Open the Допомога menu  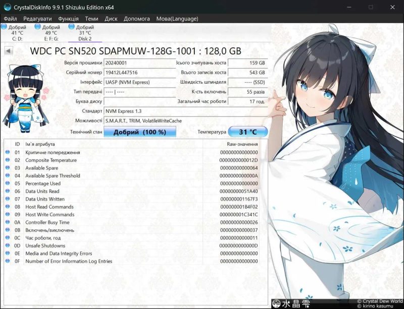pyautogui.click(x=136, y=19)
